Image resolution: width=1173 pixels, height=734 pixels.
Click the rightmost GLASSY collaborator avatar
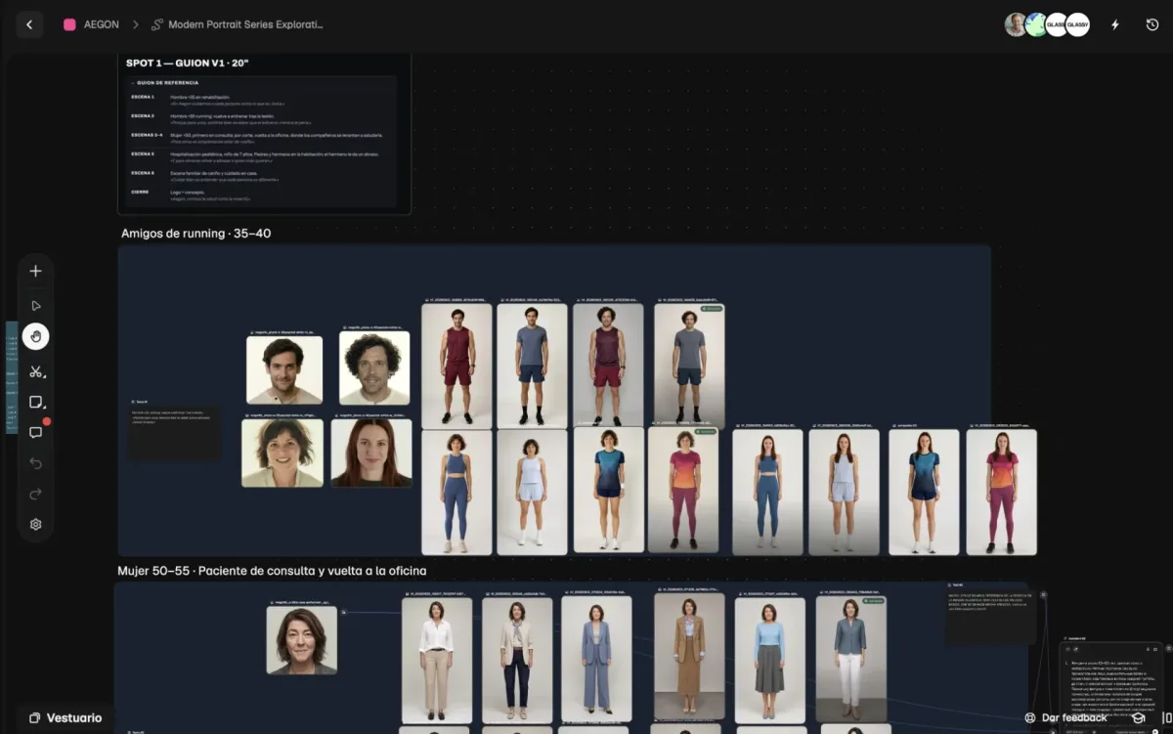coord(1078,24)
